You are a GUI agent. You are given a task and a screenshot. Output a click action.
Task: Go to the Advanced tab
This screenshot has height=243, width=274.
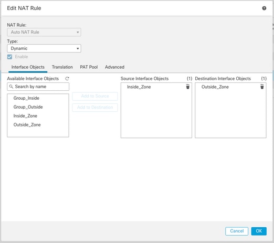114,67
